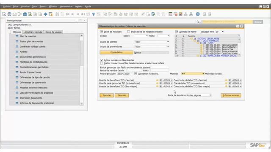Uncheck the Cuentas de mayor checkbox
Viewport: 271px width, 152px height.
pos(177,32)
